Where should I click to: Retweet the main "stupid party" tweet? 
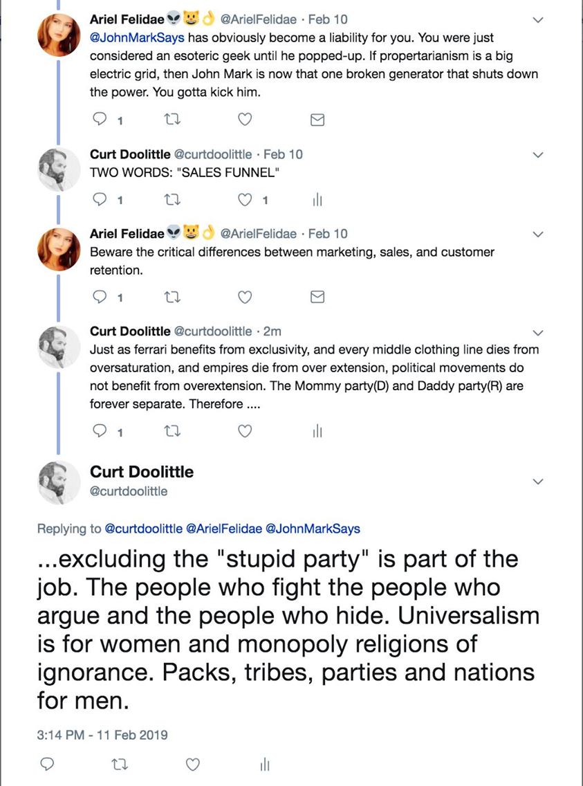coord(119,765)
